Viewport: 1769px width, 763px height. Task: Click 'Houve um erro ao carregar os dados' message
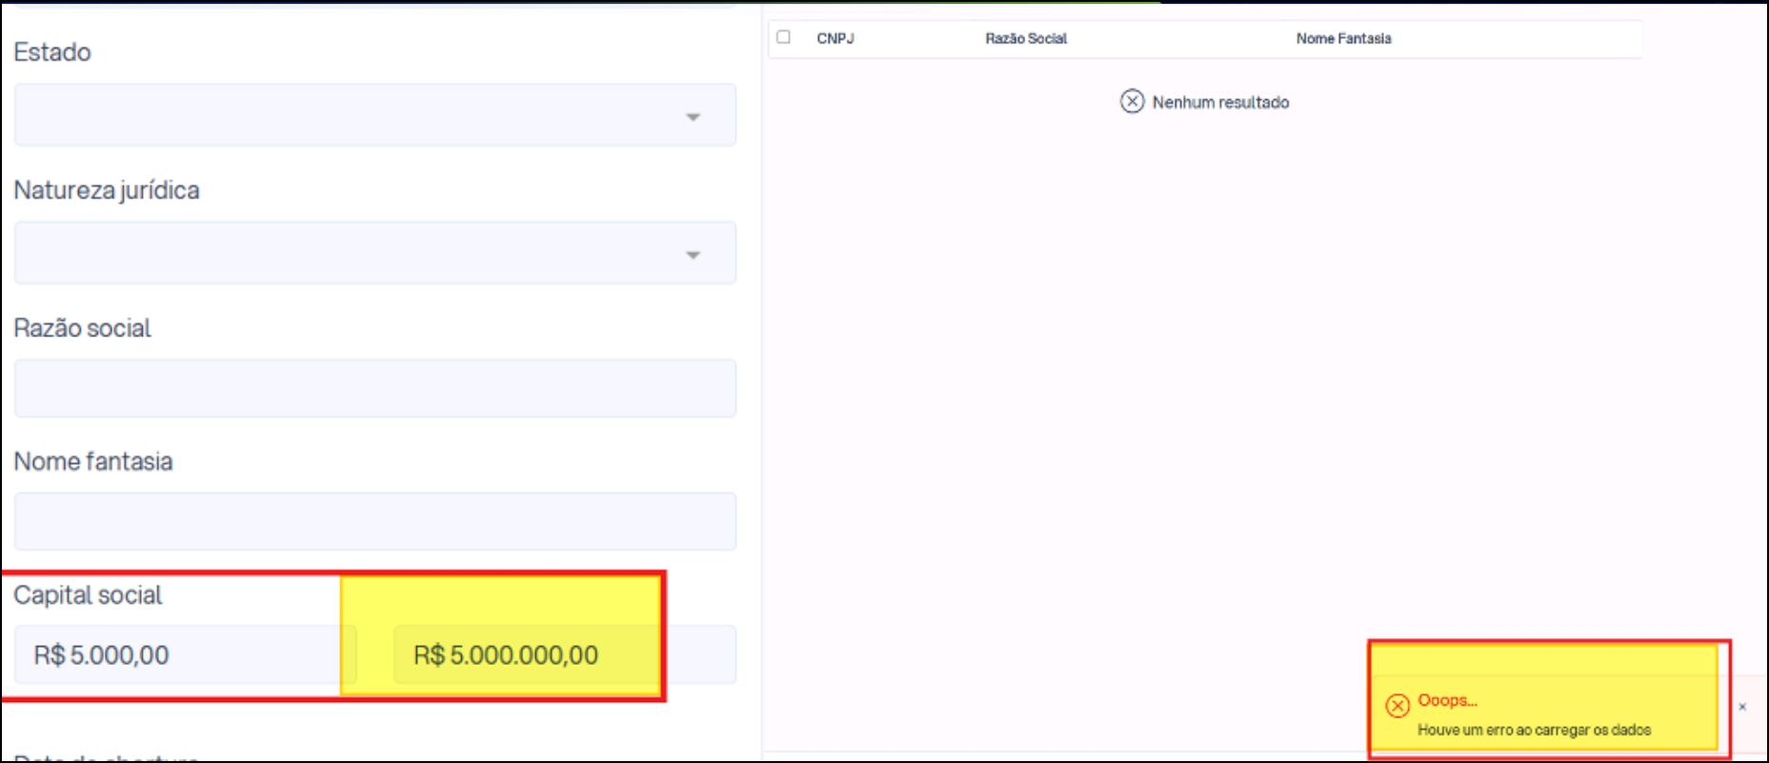[1534, 731]
